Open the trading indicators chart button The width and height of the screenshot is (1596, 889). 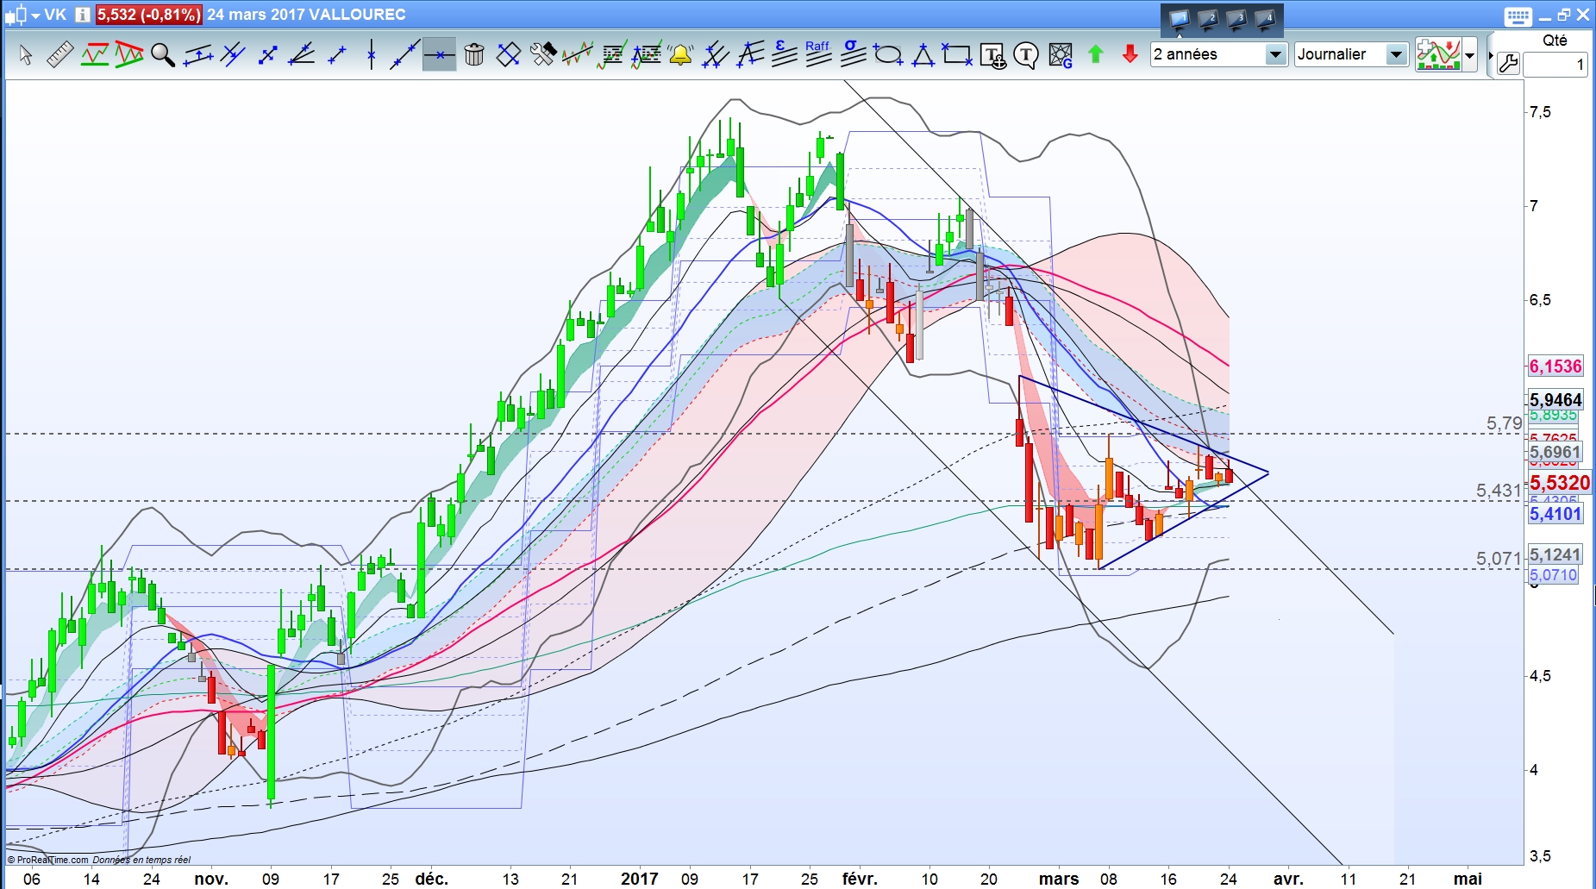coord(1438,54)
